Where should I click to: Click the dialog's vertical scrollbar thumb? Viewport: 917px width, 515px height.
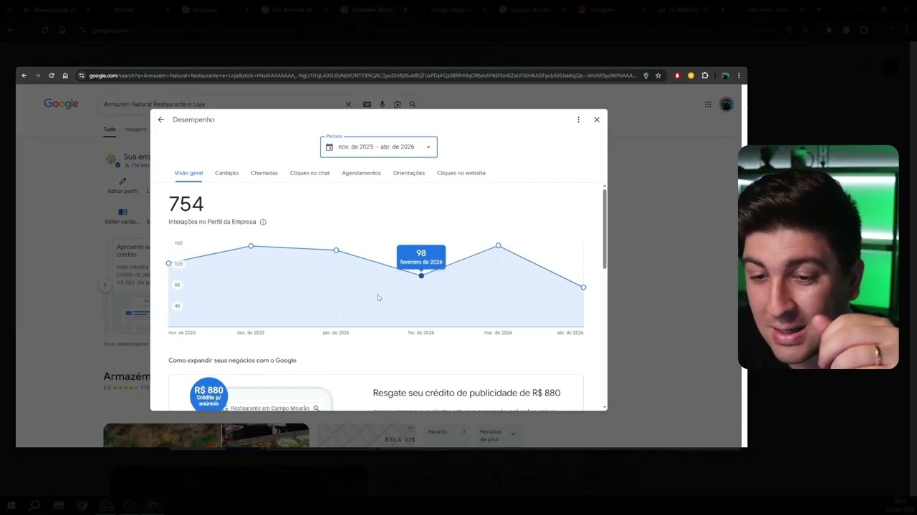[x=605, y=229]
